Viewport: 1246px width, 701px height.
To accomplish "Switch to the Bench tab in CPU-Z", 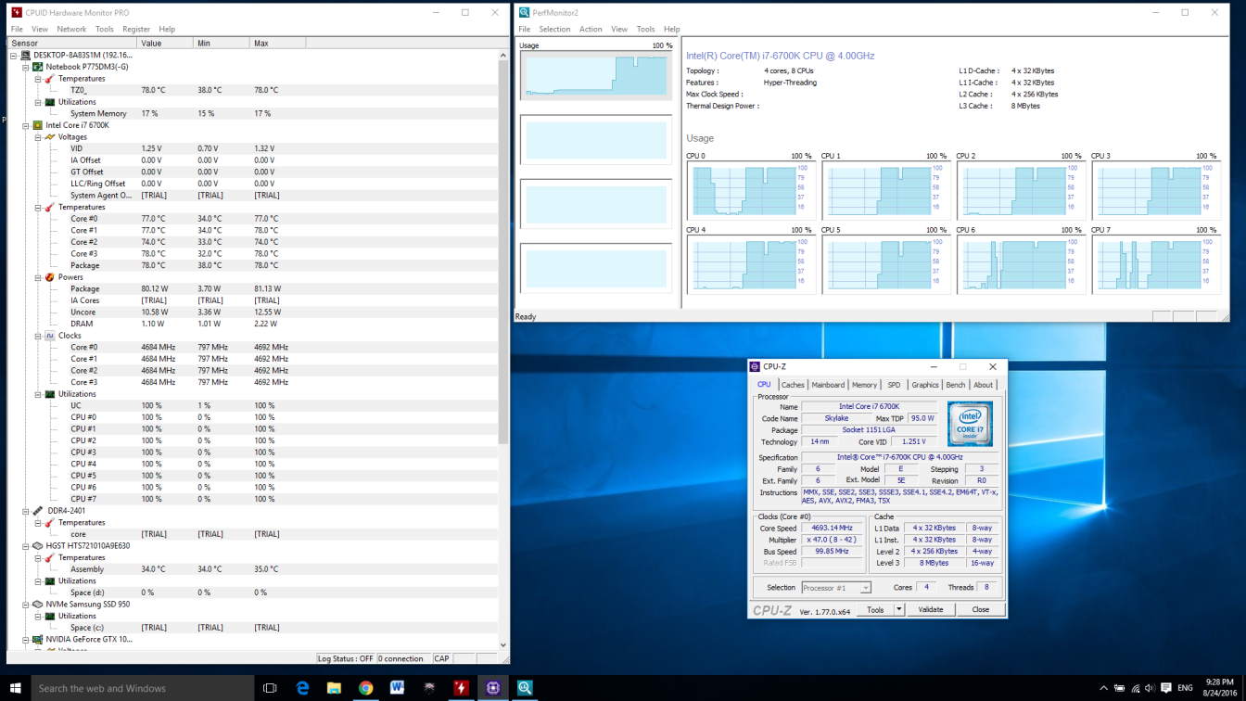I will (956, 385).
